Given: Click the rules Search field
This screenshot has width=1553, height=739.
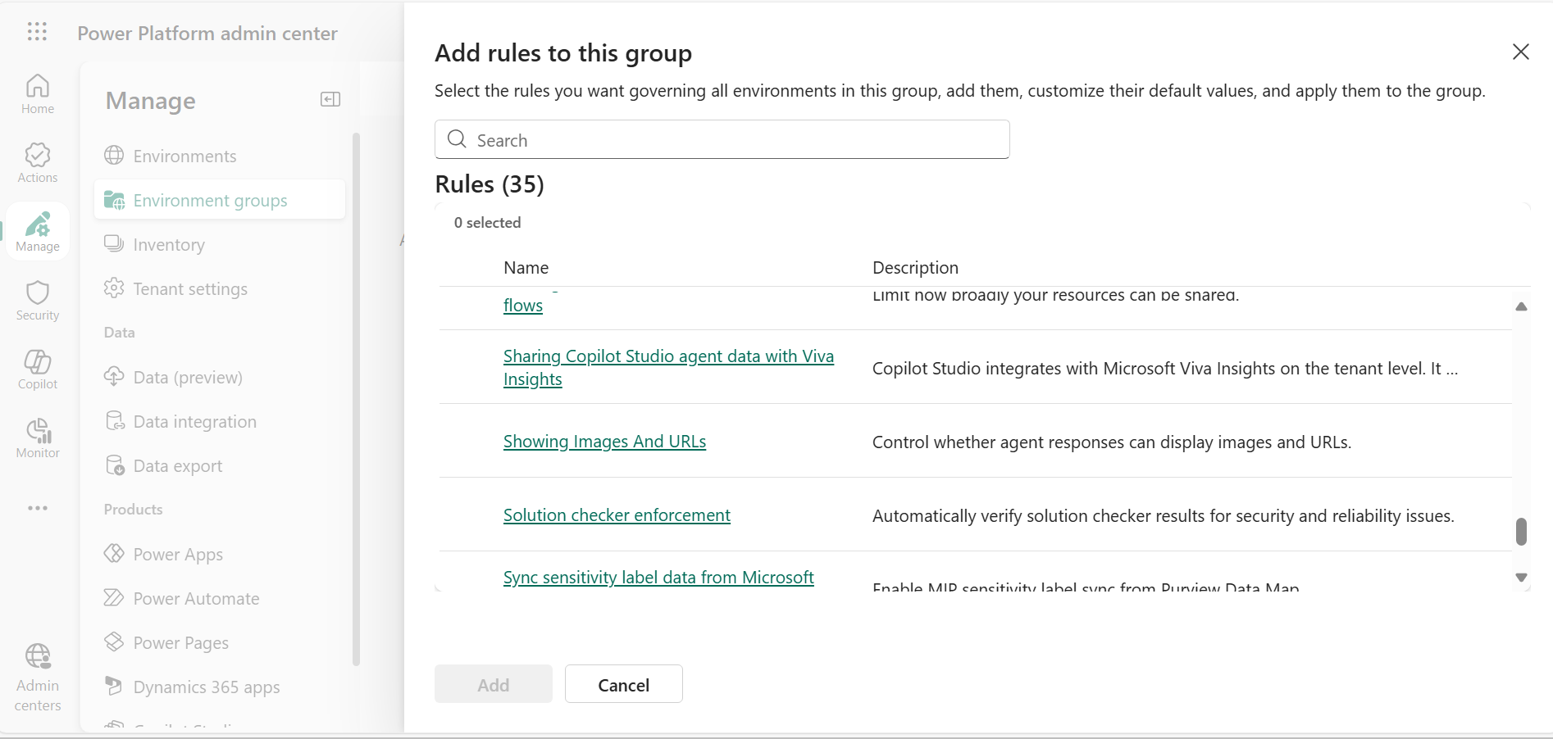Looking at the screenshot, I should (722, 140).
